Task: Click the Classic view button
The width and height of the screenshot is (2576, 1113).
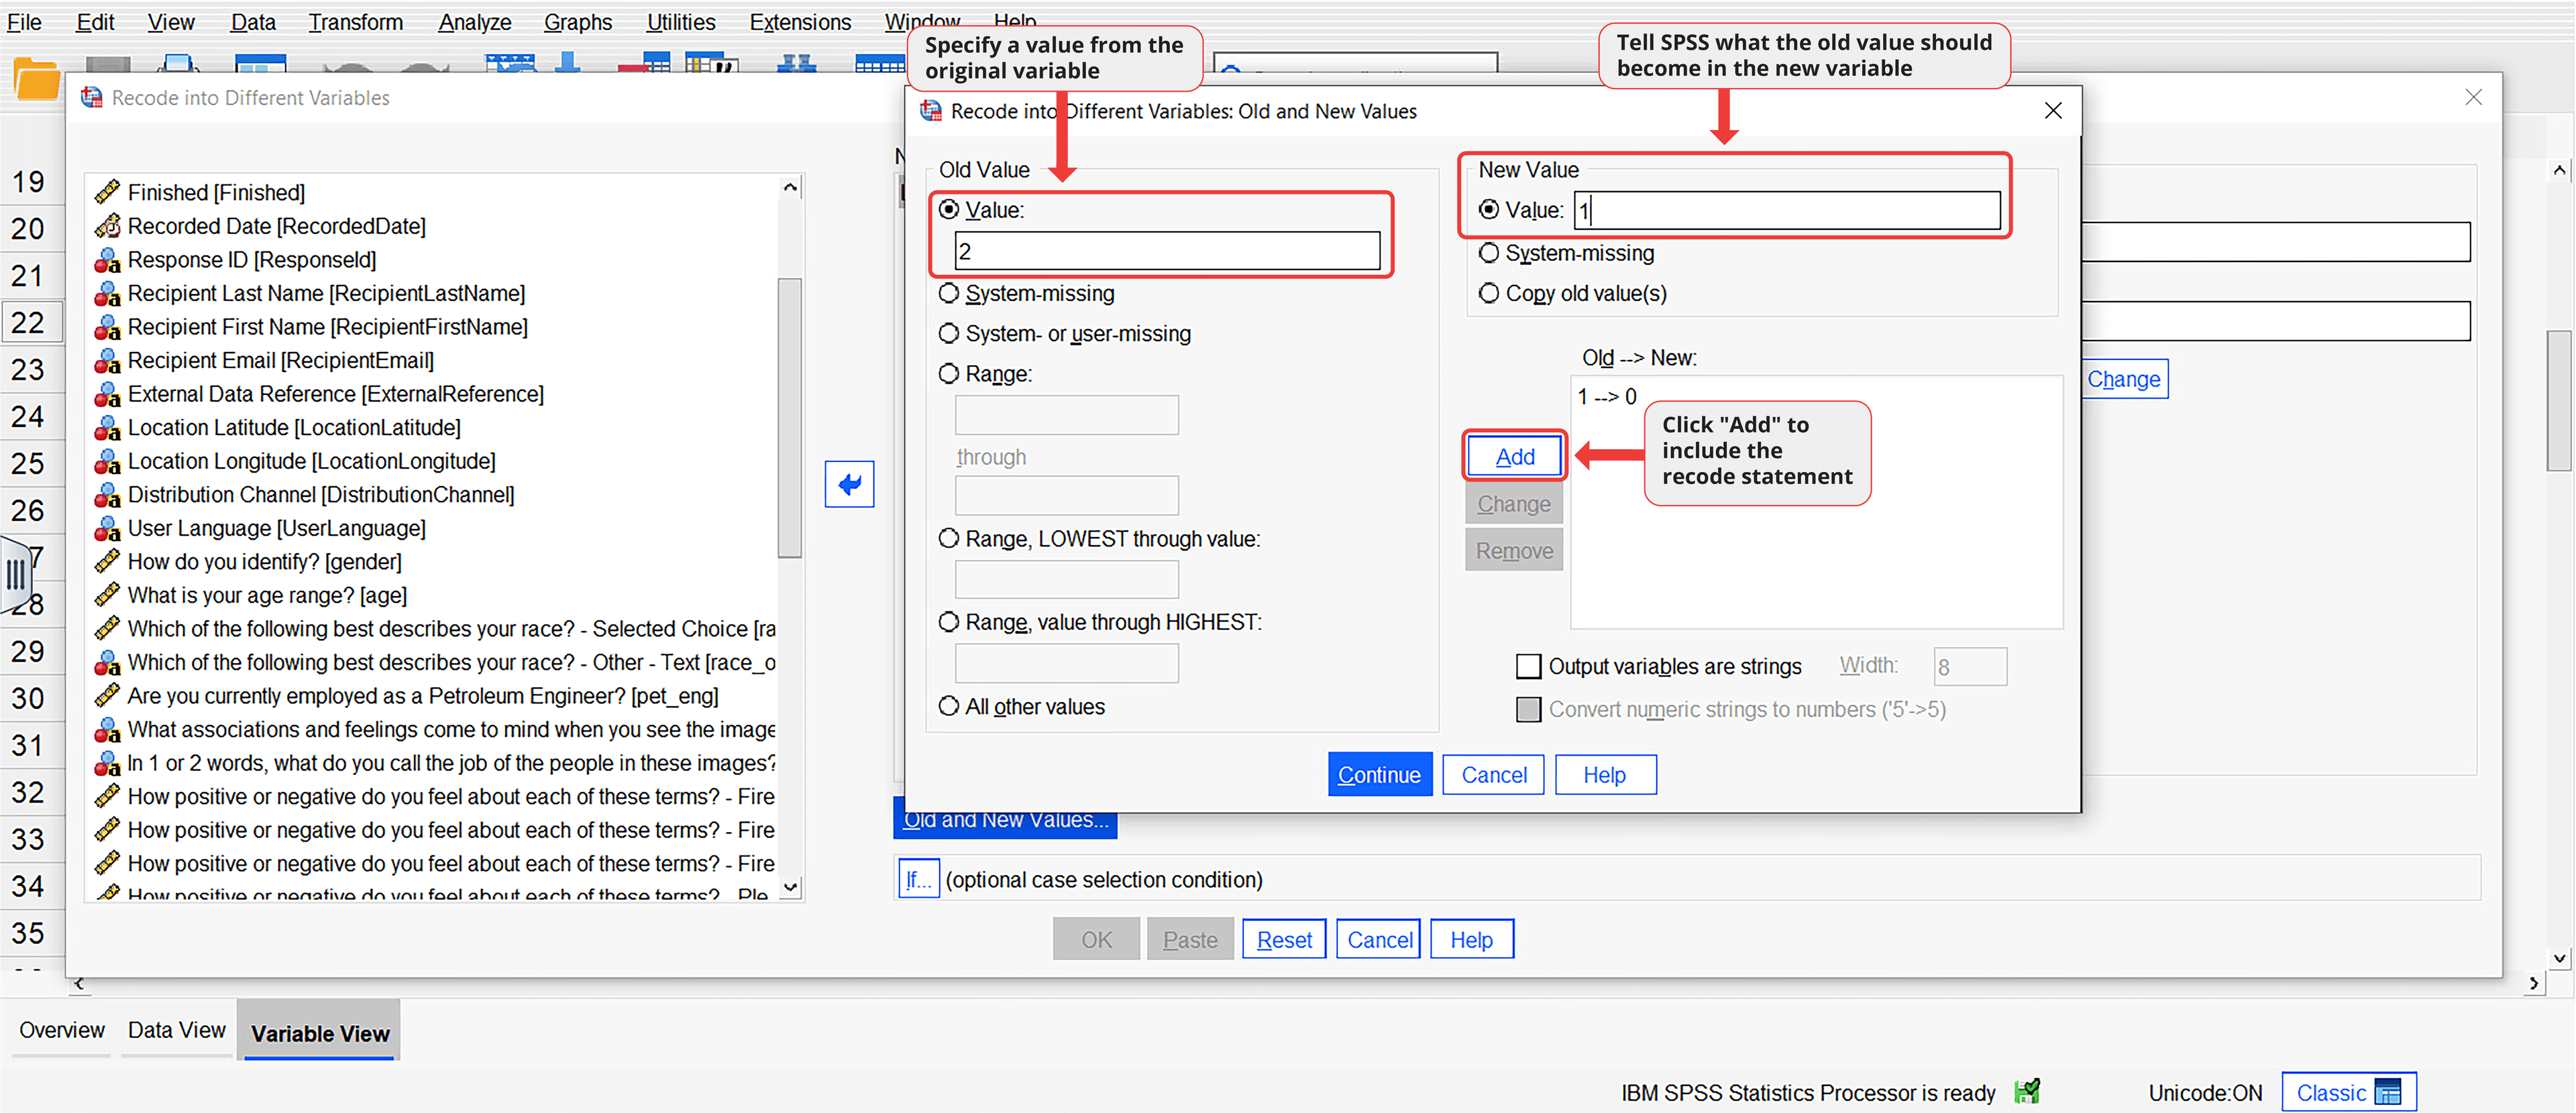Action: pos(2348,1092)
